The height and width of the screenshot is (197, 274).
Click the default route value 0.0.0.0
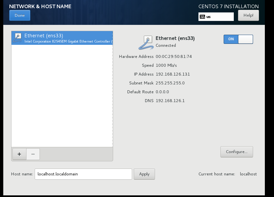tap(162, 92)
